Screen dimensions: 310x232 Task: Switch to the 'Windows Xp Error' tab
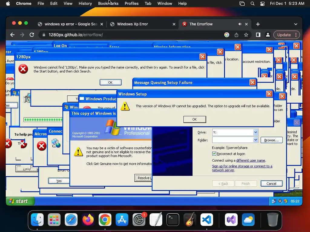(x=143, y=24)
